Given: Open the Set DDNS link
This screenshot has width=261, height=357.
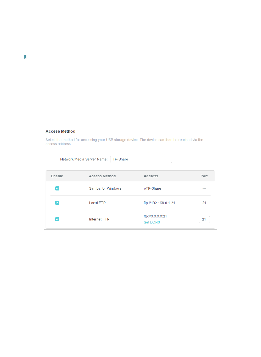Looking at the screenshot, I should pos(152,222).
